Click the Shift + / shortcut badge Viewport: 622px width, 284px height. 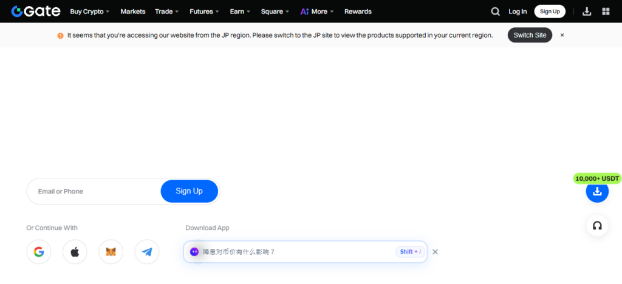pyautogui.click(x=410, y=251)
